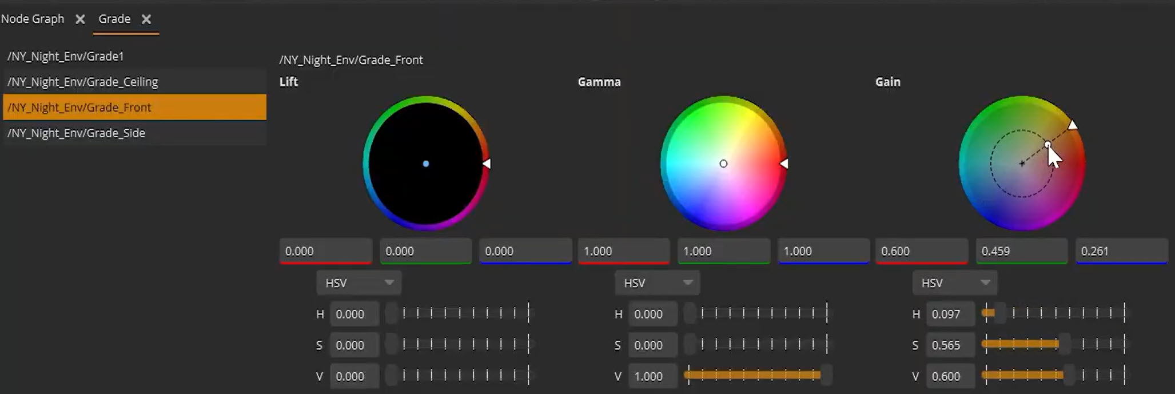Click the Gain wheel hue triangle marker

coord(1073,125)
